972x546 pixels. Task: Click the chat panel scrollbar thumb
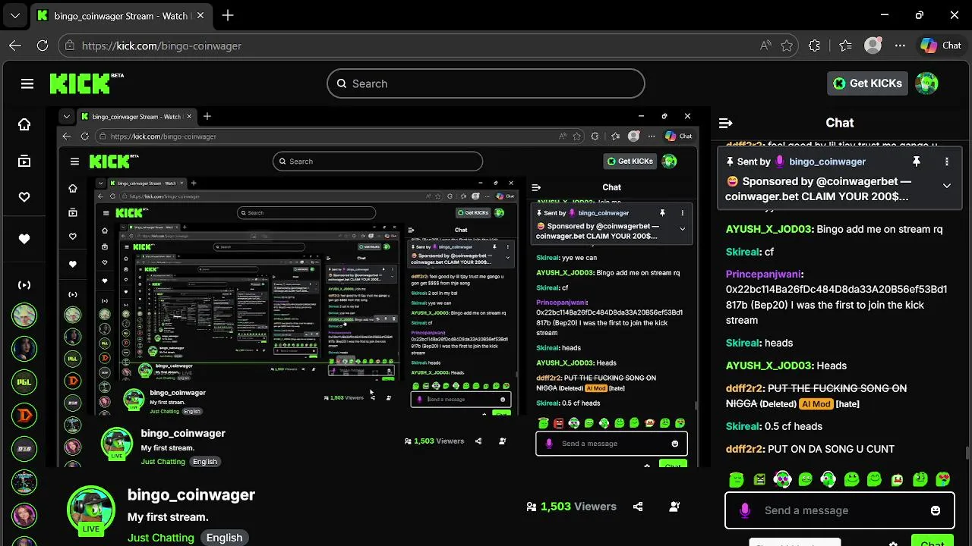[x=966, y=453]
